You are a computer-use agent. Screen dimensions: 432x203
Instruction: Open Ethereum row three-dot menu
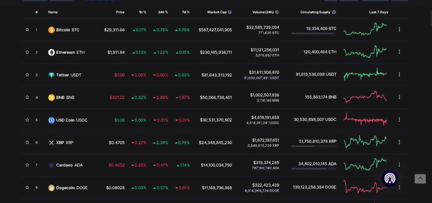pos(399,52)
